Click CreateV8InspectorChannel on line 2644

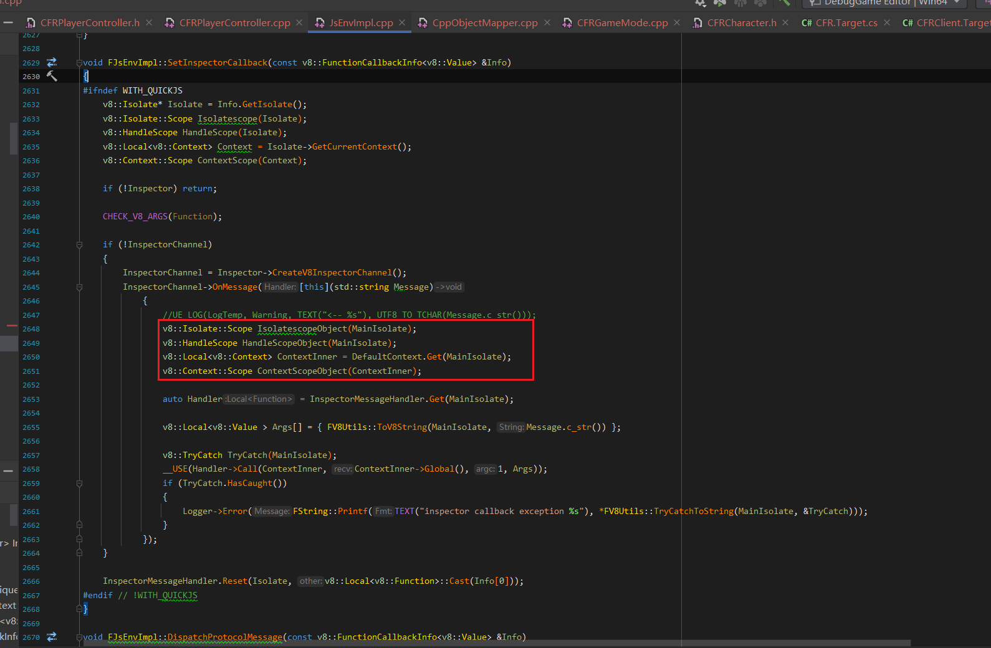(332, 273)
